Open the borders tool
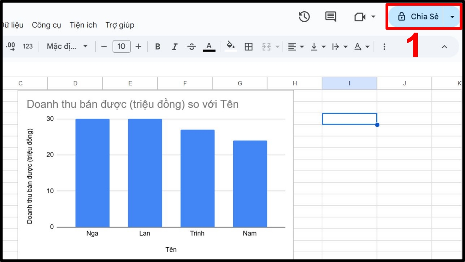This screenshot has height=262, width=465. [x=248, y=46]
